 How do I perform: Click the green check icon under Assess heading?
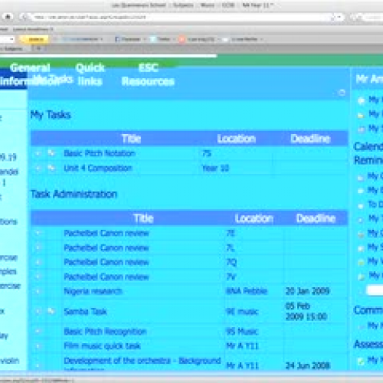tap(361, 361)
